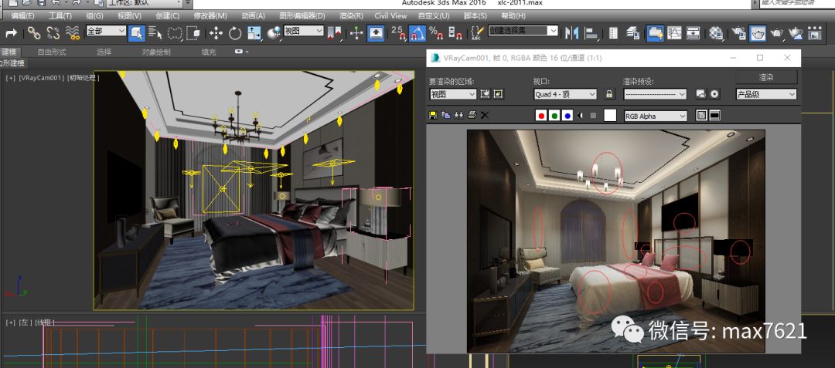Open the Material Editor from toolbar
This screenshot has width=835, height=368.
tap(716, 32)
